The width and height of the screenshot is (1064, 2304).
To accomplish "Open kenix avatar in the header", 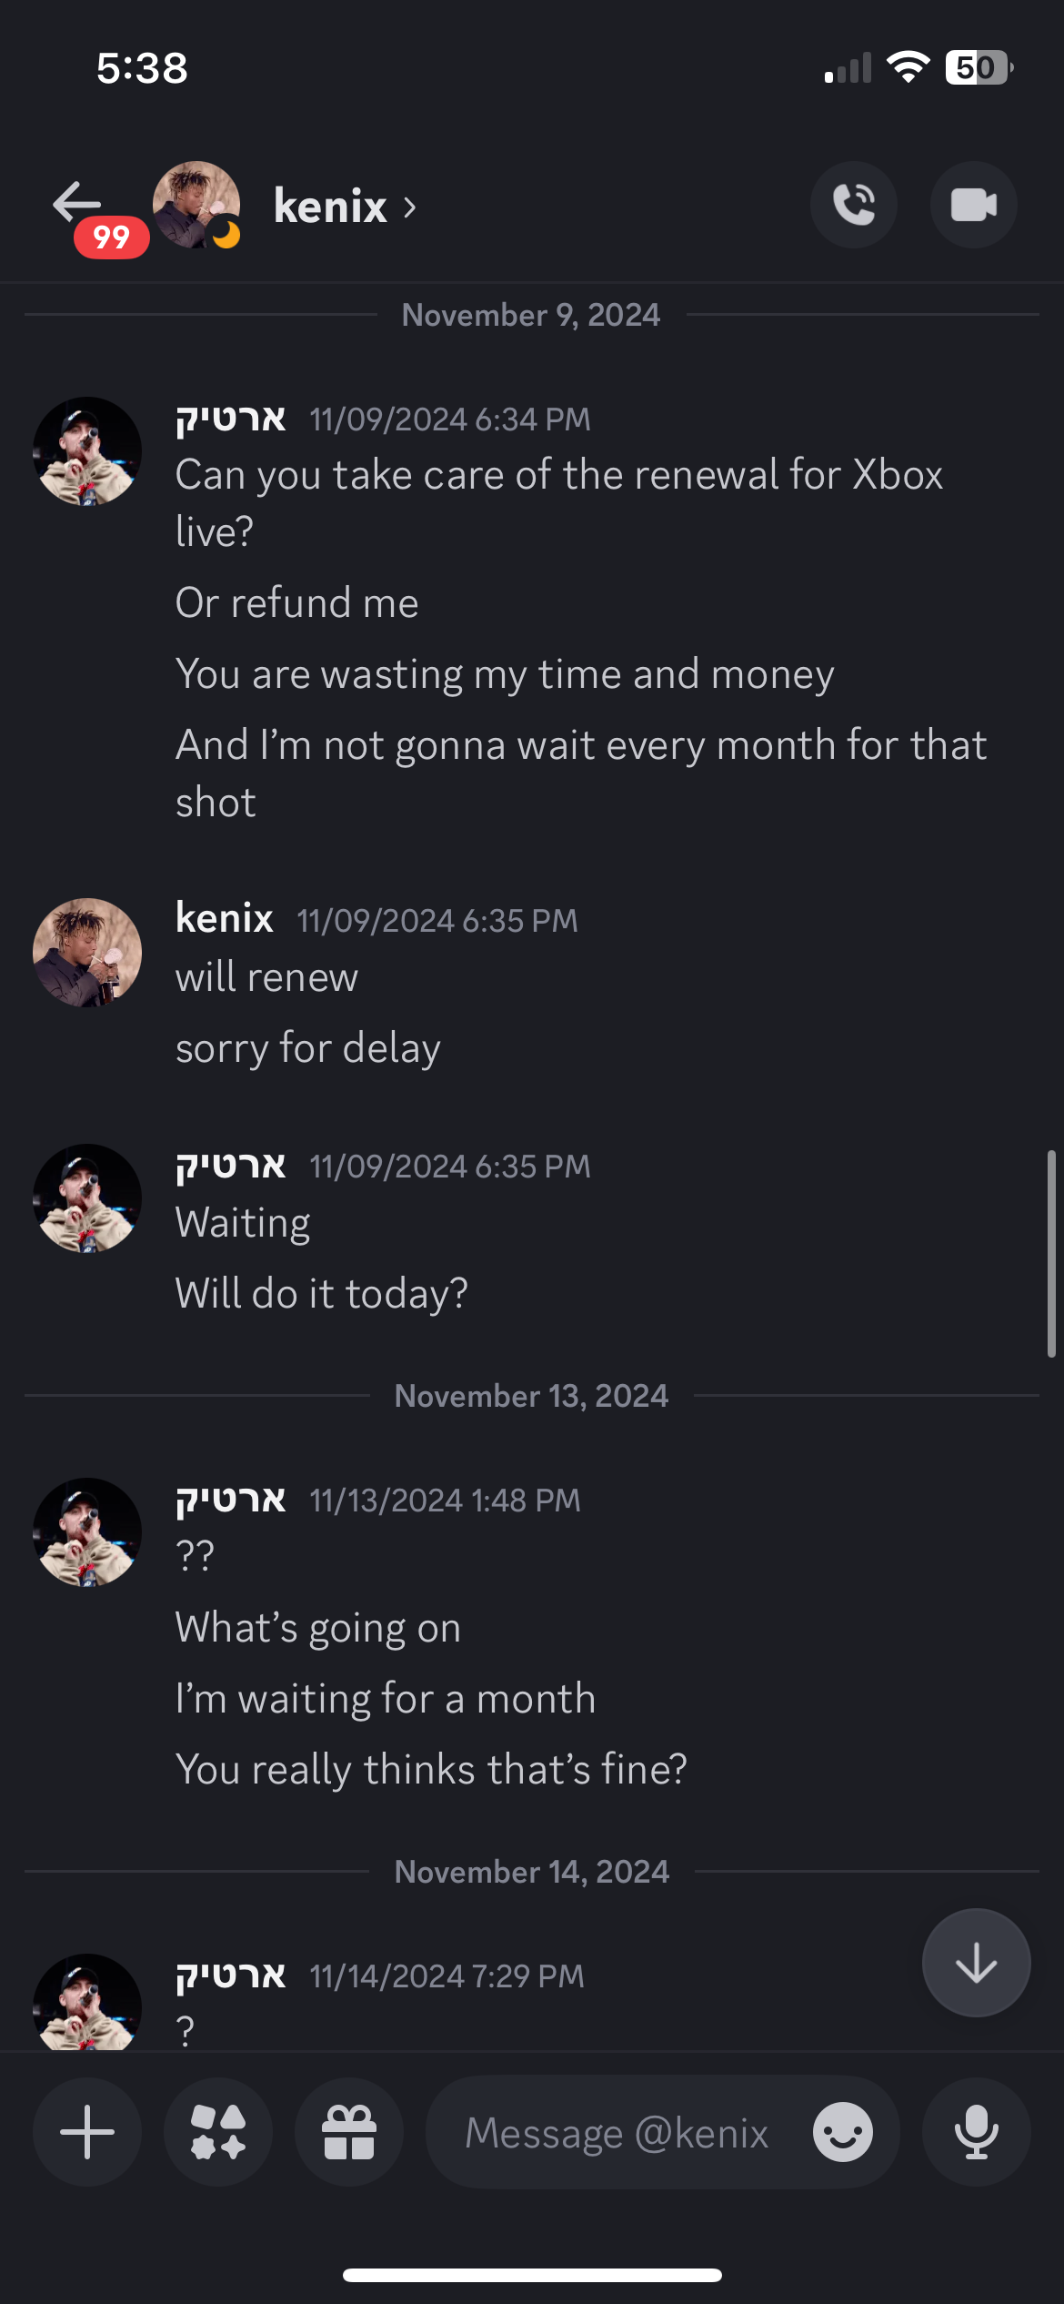I will (x=196, y=205).
